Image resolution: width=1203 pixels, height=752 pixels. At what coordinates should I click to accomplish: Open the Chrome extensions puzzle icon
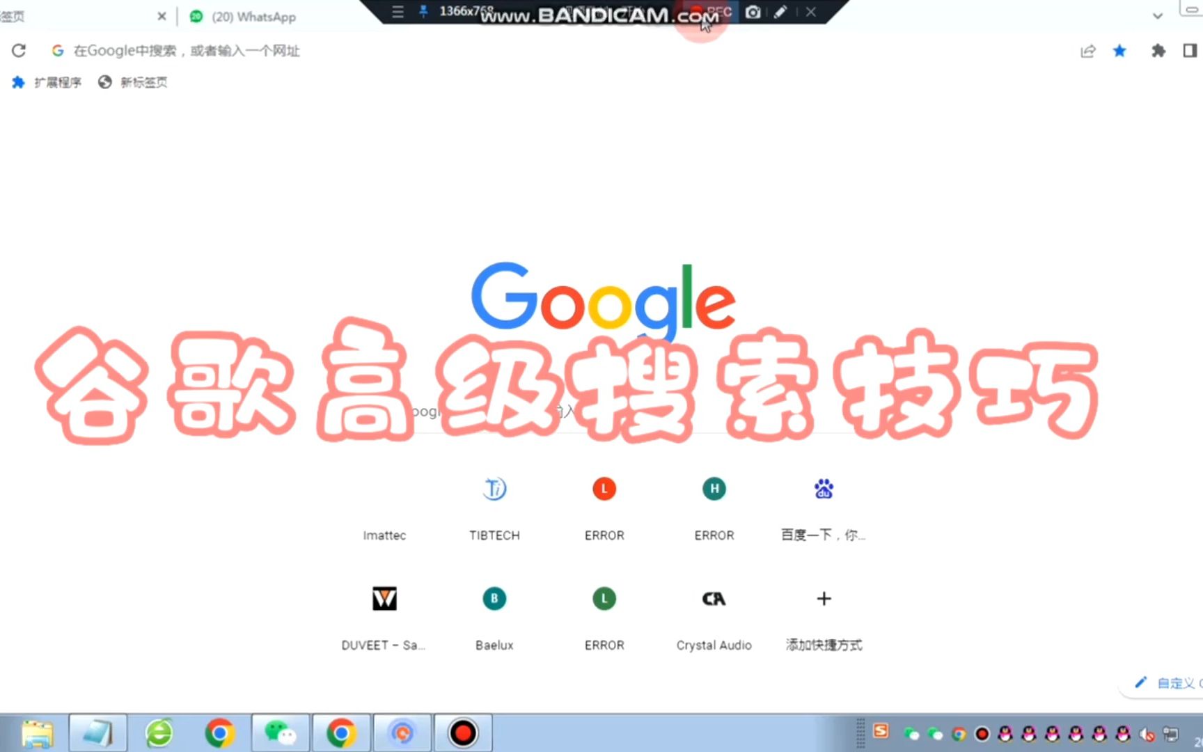coord(1158,50)
